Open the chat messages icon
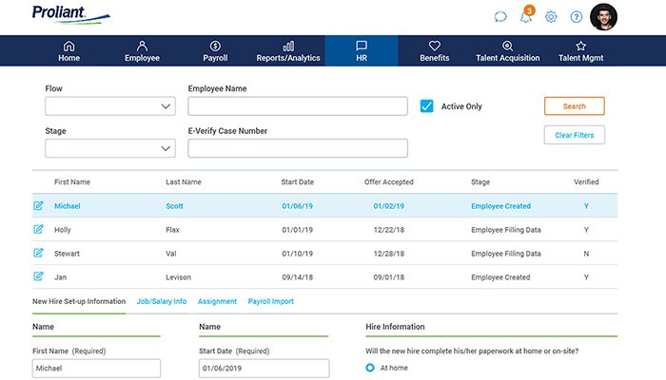 click(x=500, y=16)
